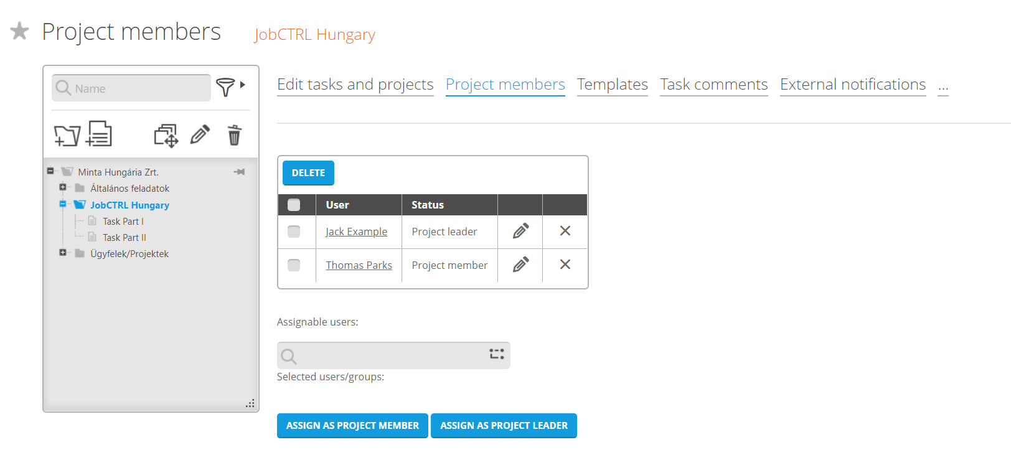Edit Jack Example's status with the pencil
Image resolution: width=1011 pixels, height=460 pixels.
coord(520,231)
